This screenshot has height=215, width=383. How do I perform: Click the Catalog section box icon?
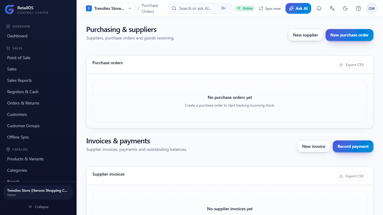[8, 149]
